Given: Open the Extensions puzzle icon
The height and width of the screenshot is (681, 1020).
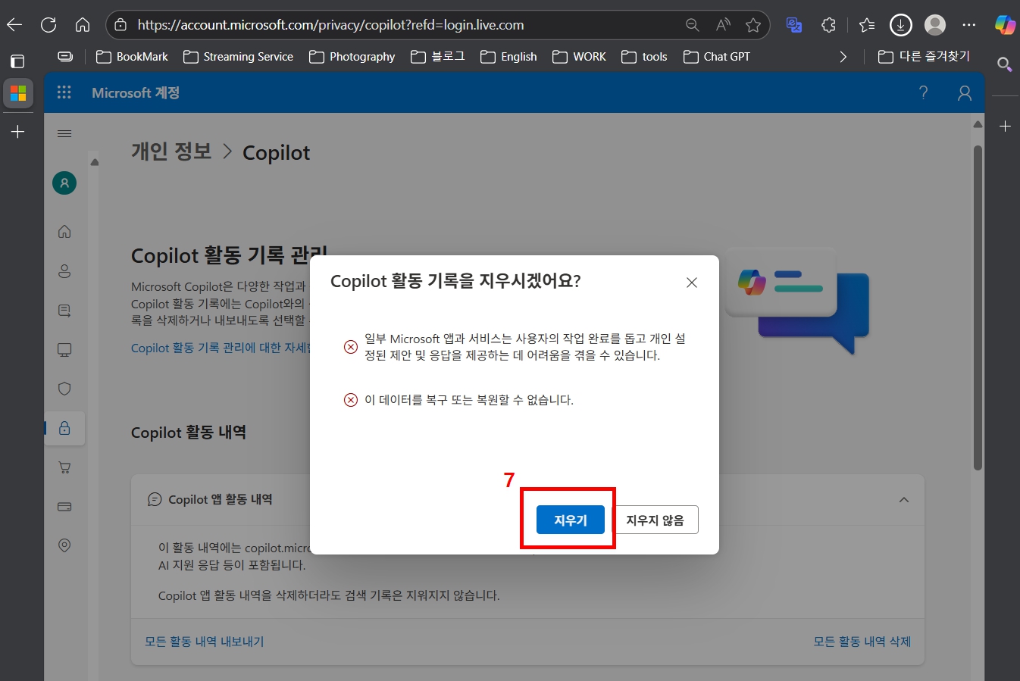Looking at the screenshot, I should click(x=828, y=25).
